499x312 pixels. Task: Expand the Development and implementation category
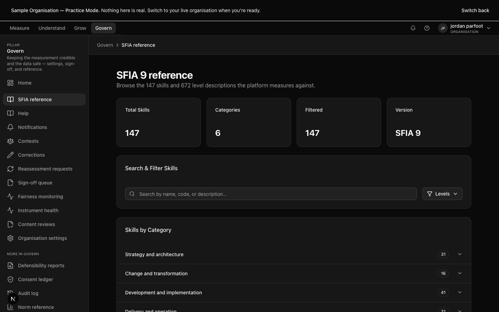pos(294,293)
